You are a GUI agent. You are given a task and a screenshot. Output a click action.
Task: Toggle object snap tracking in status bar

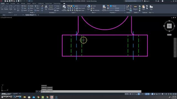coord(146,94)
